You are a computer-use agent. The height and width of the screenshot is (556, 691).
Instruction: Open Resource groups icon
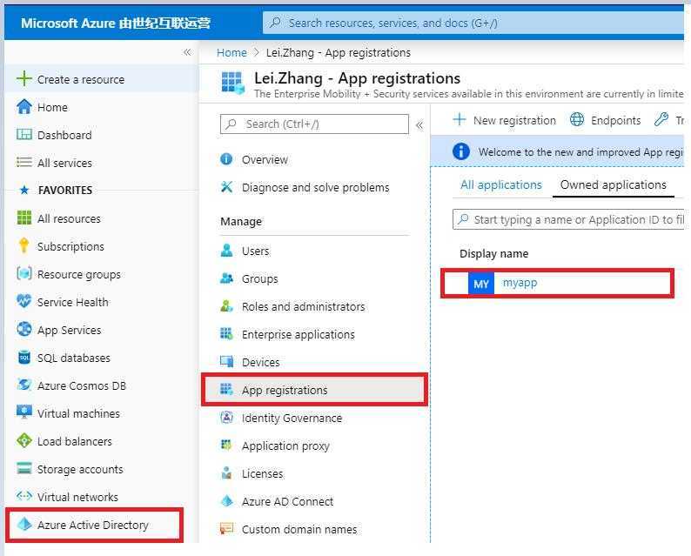[23, 273]
